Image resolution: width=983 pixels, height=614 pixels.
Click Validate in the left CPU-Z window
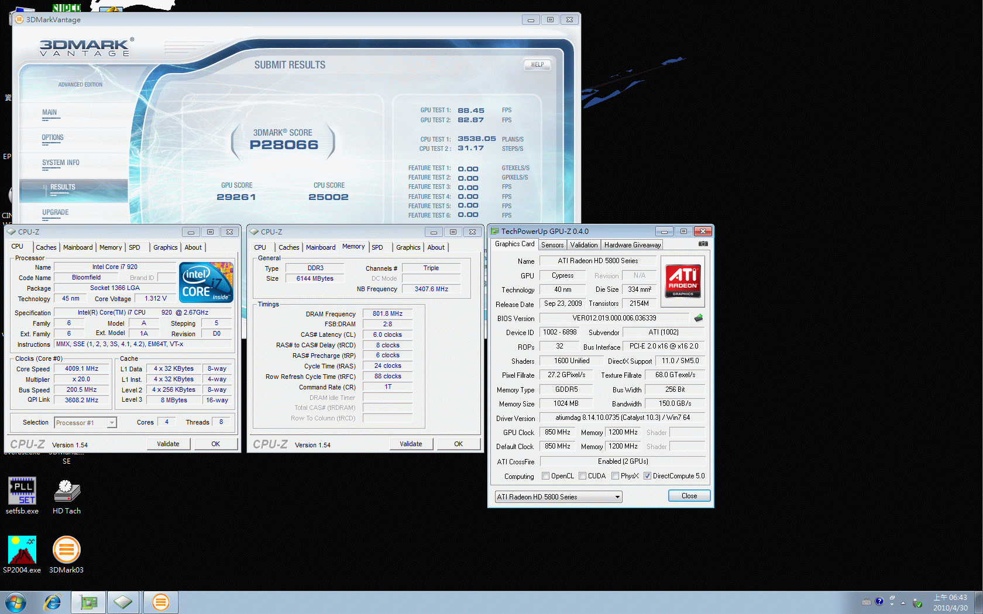pyautogui.click(x=168, y=444)
